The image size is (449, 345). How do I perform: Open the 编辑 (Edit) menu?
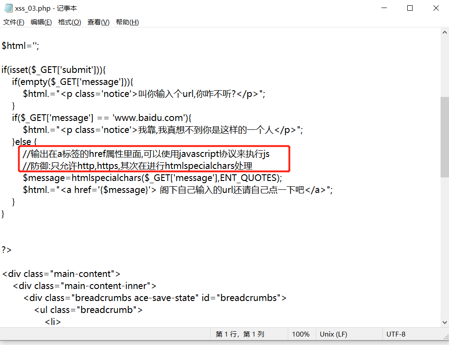tap(41, 22)
